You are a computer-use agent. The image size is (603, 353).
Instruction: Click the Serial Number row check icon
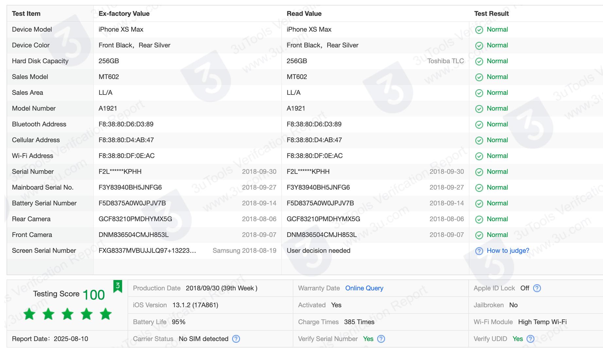pos(479,172)
